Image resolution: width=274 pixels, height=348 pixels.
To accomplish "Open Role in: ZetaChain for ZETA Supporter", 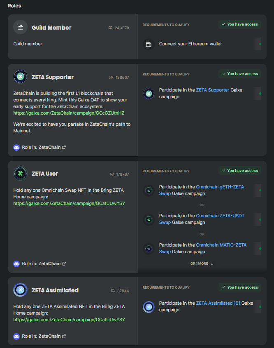I will click(x=44, y=147).
